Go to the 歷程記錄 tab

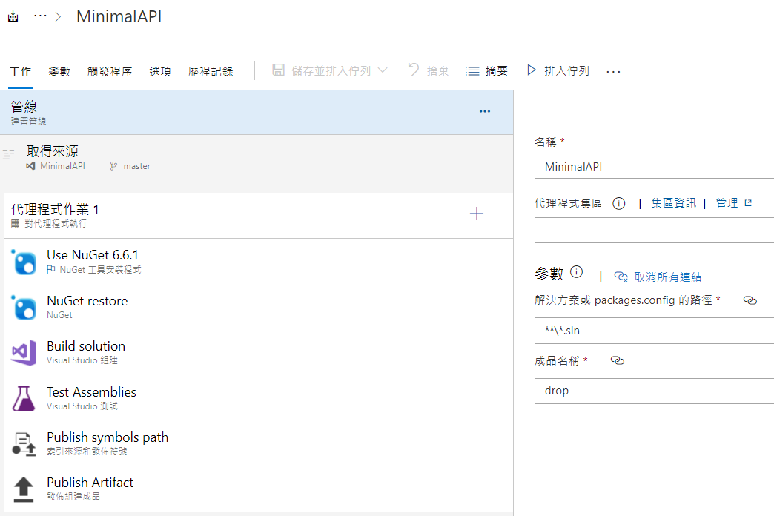pyautogui.click(x=211, y=72)
